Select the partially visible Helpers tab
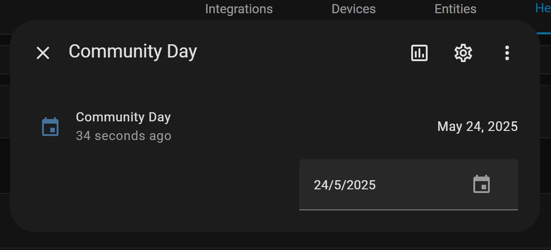 [x=543, y=8]
